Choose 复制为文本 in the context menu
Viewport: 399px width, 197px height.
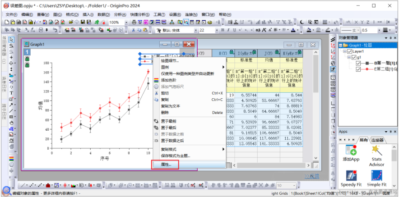189,106
